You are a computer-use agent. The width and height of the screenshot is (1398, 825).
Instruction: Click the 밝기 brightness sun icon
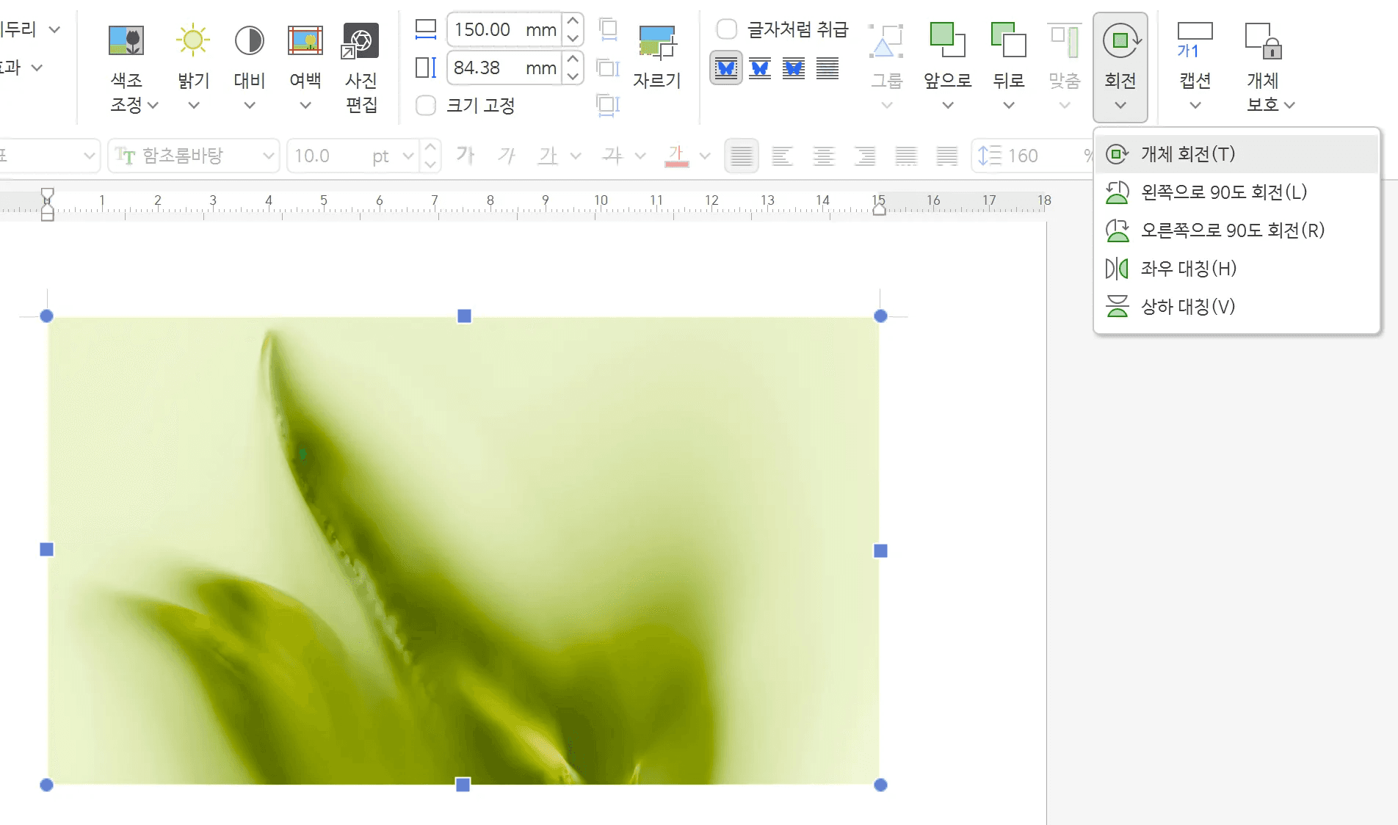[x=193, y=40]
